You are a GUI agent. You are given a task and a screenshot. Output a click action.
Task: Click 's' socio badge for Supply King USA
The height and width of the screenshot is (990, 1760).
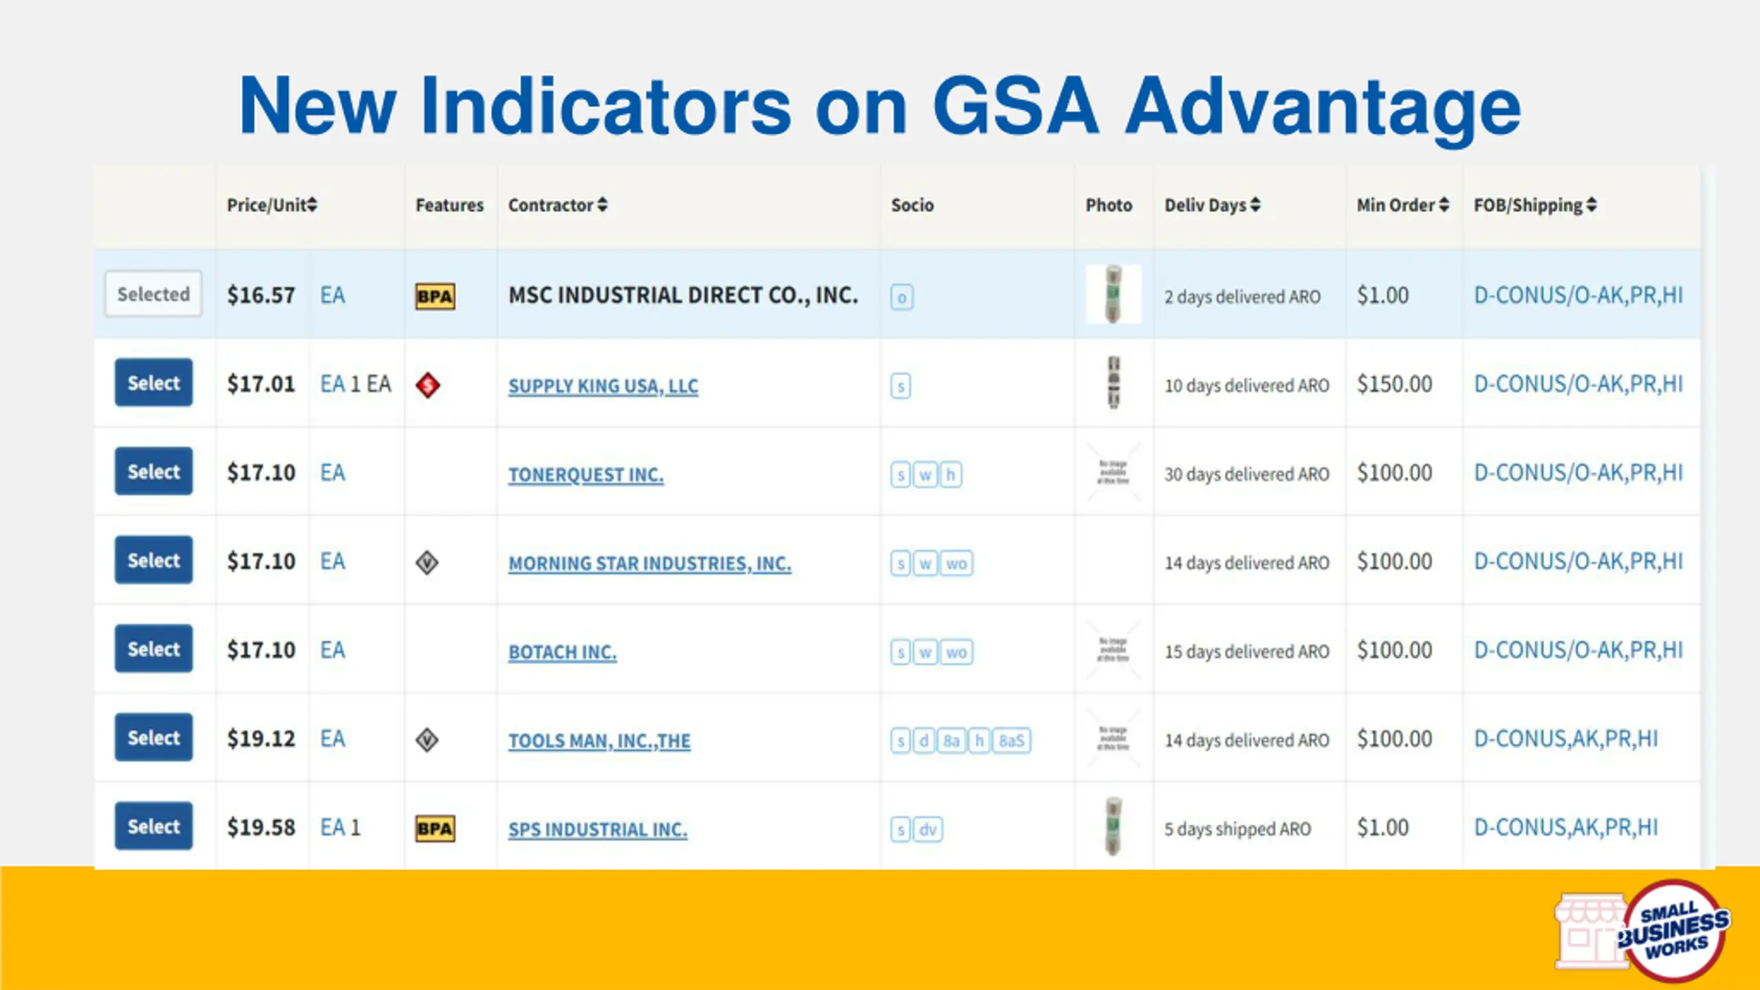(901, 386)
